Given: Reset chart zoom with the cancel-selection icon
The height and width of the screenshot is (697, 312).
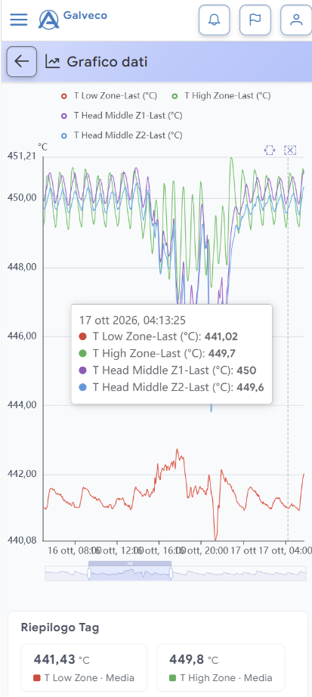Looking at the screenshot, I should 290,150.
